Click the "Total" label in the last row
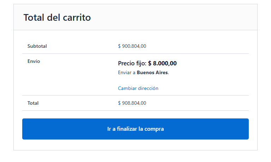The image size is (271, 162). [33, 103]
